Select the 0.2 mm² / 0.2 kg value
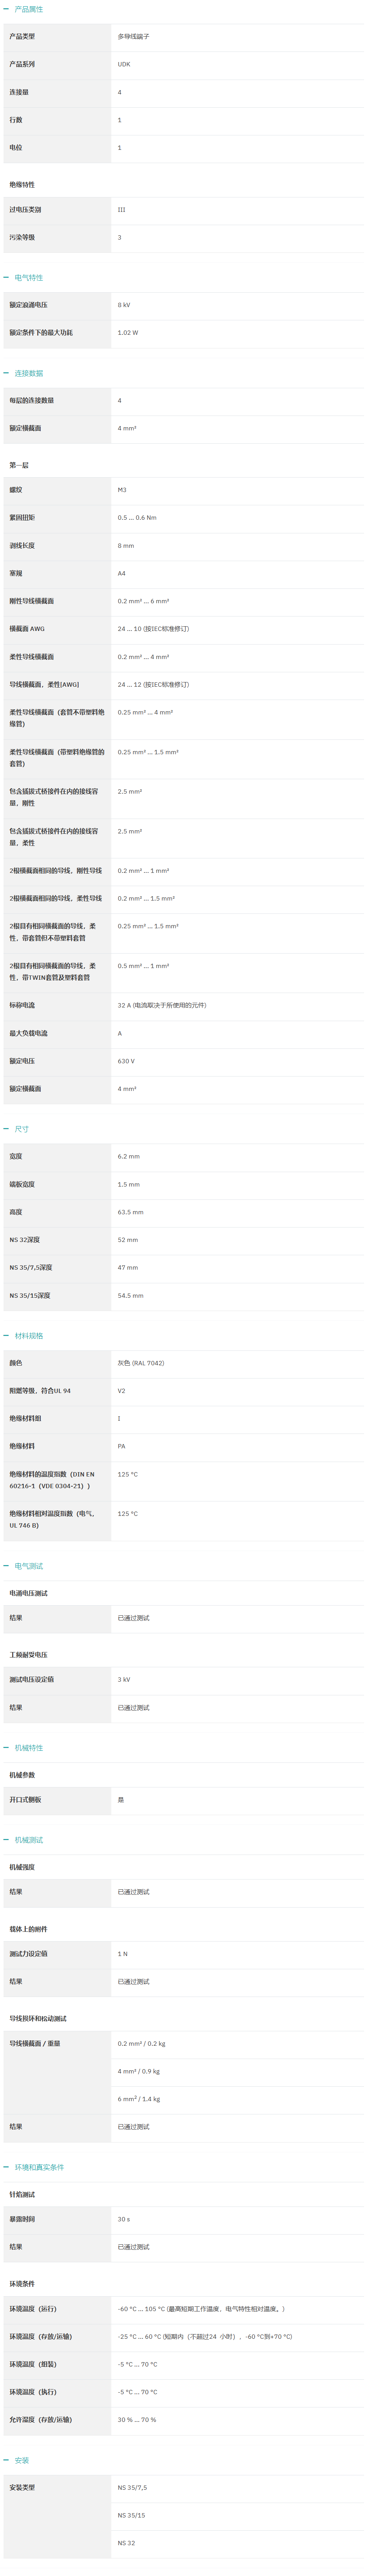Screen dimensions: 366x2576 coord(142,2044)
